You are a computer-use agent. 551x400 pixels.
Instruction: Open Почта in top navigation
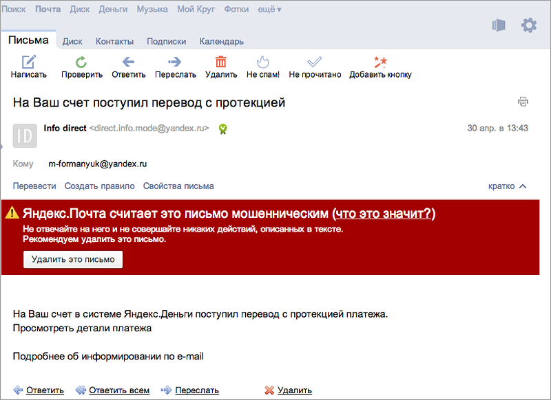click(x=48, y=9)
